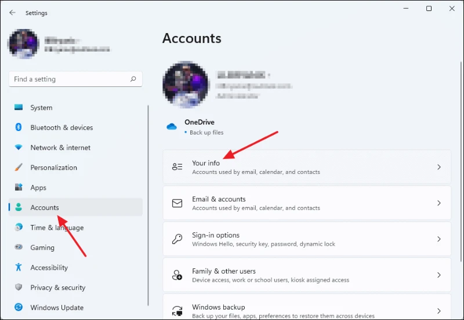This screenshot has height=320, width=464.
Task: Open System settings category
Action: point(75,107)
